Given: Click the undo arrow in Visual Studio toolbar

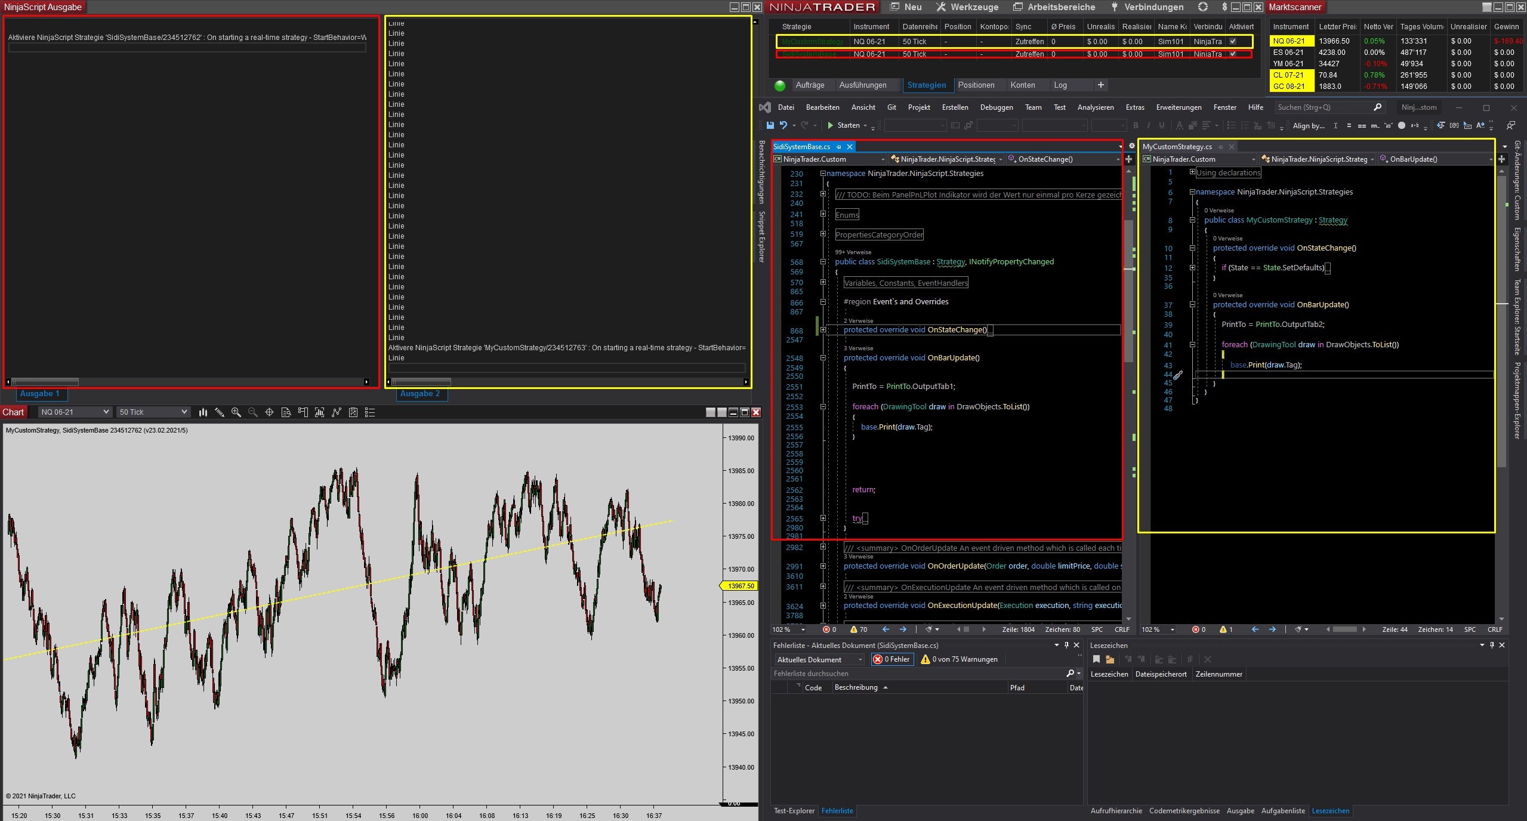Looking at the screenshot, I should 783,125.
